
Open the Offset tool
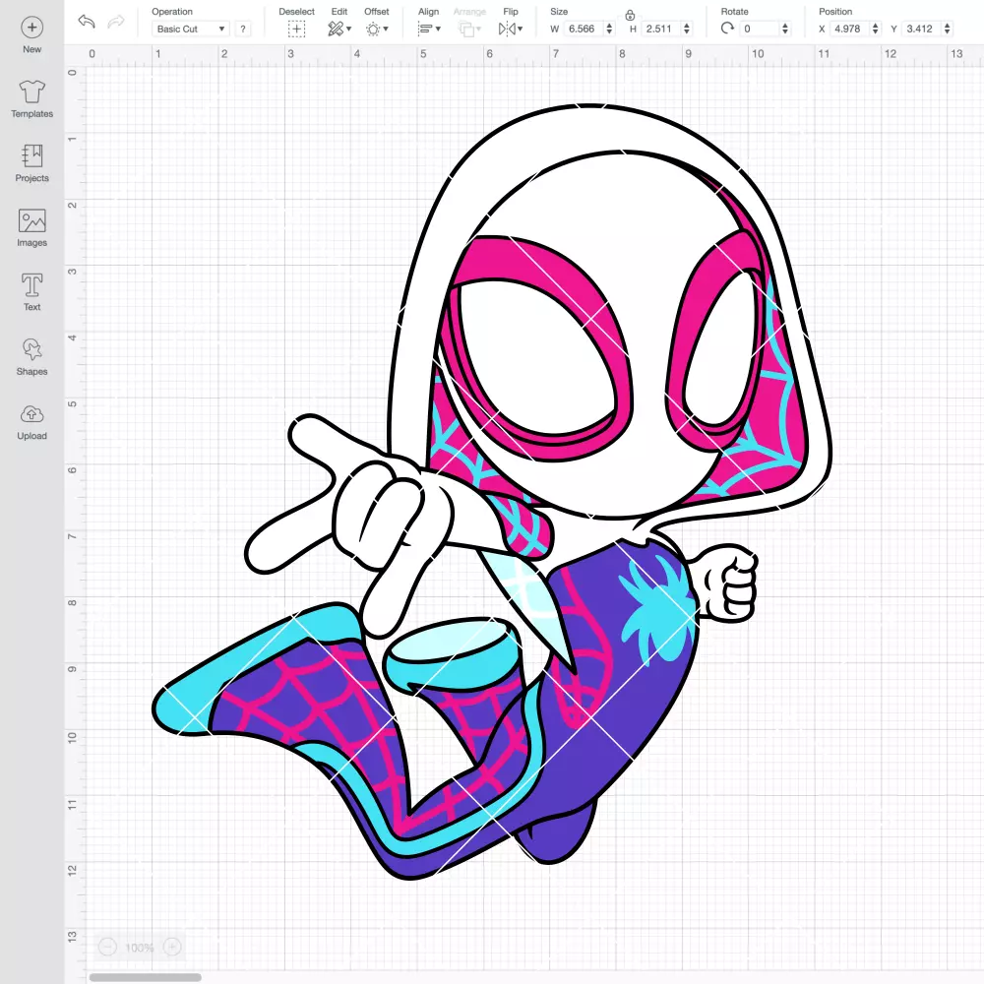[373, 29]
